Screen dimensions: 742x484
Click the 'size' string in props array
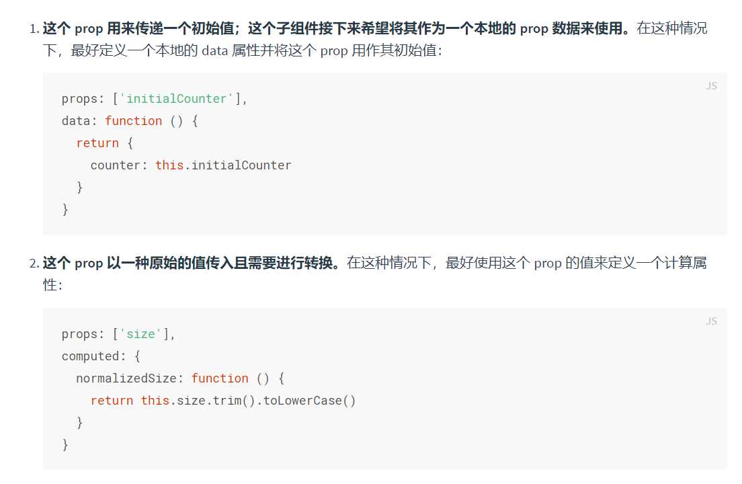pyautogui.click(x=140, y=334)
